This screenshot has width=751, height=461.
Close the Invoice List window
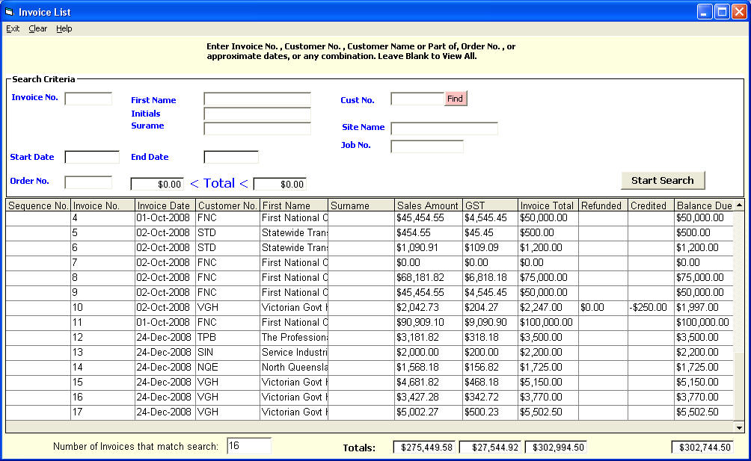(739, 11)
